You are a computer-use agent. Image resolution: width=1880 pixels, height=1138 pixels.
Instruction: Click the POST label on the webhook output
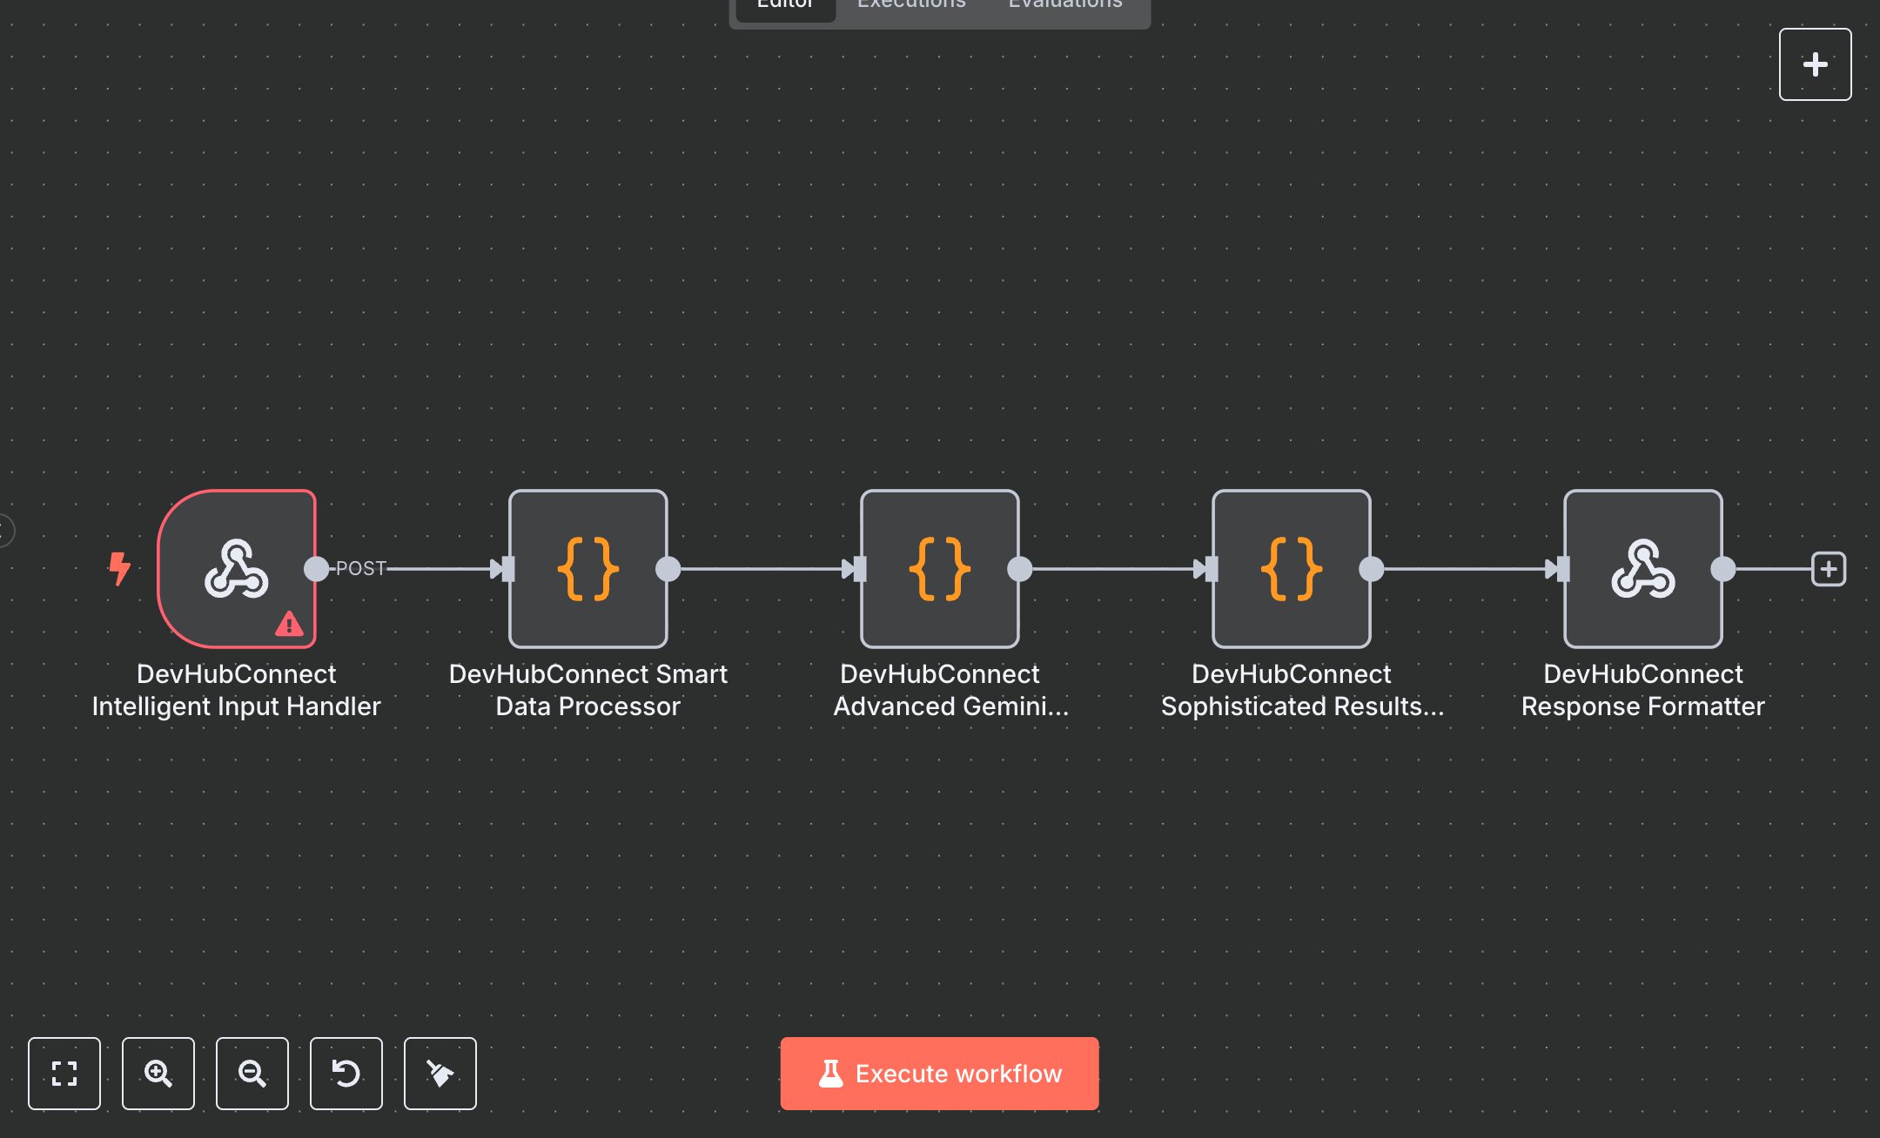point(360,569)
